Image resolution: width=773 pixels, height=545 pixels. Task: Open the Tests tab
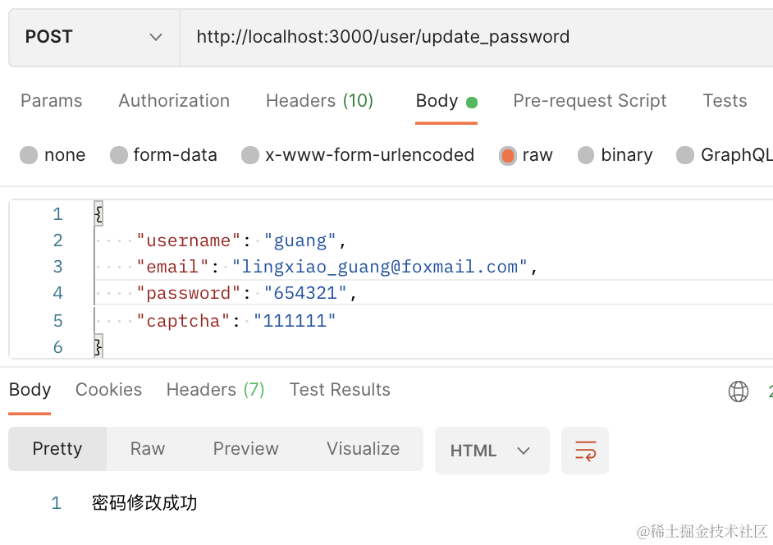point(725,101)
